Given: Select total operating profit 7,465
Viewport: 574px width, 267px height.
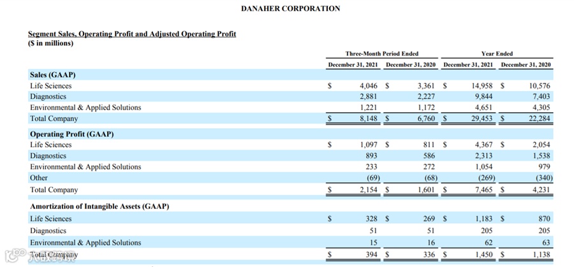Looking at the screenshot, I should point(484,190).
